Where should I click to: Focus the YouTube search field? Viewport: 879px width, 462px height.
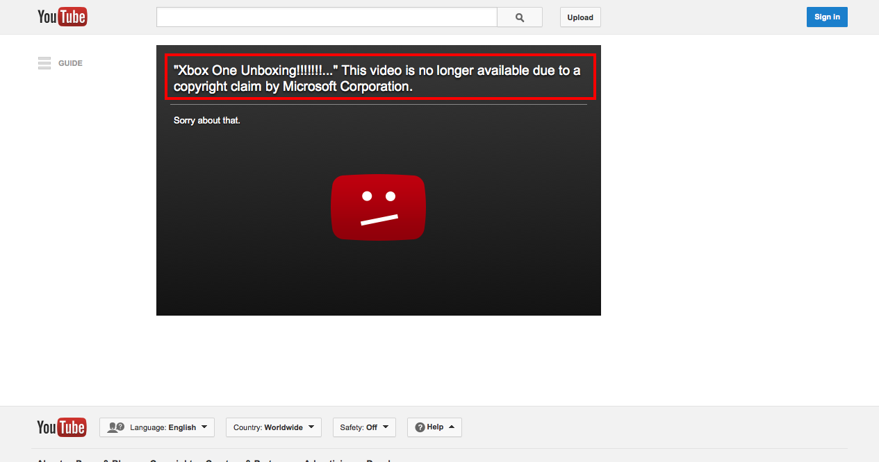tap(327, 17)
